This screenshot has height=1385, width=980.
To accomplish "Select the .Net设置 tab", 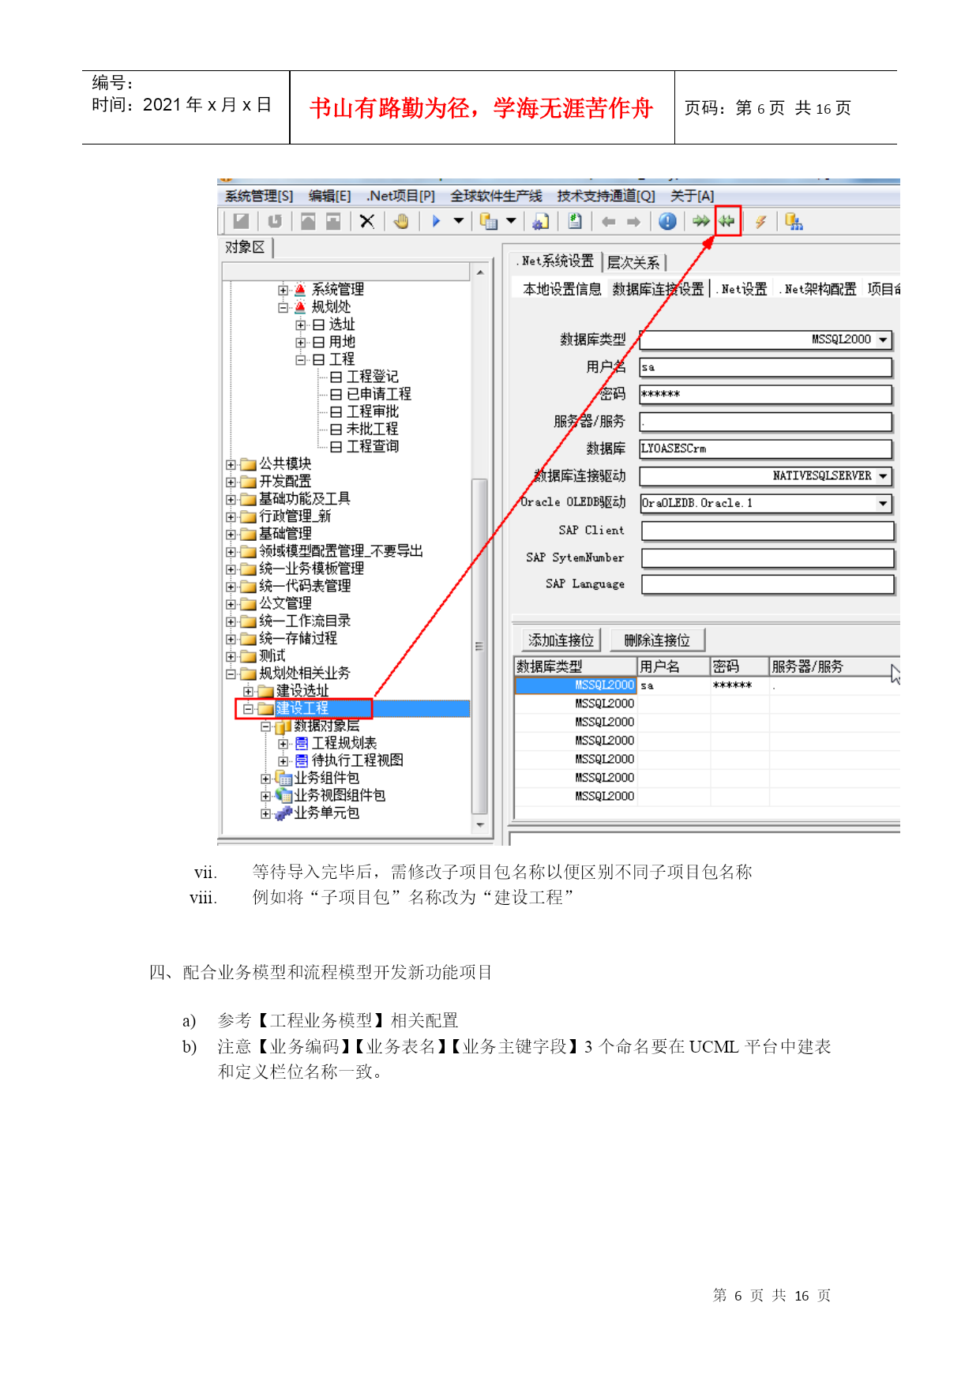I will 742,290.
